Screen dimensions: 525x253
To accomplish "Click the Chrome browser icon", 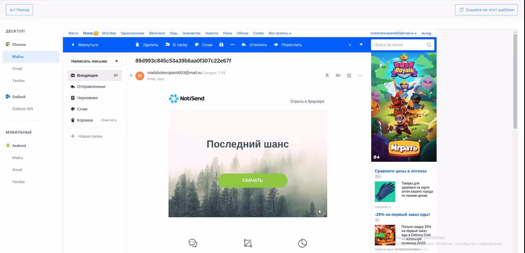I will pos(8,45).
